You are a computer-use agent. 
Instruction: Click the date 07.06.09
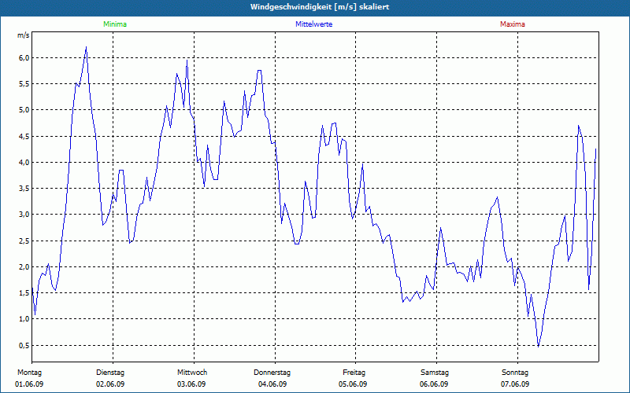pyautogui.click(x=515, y=384)
